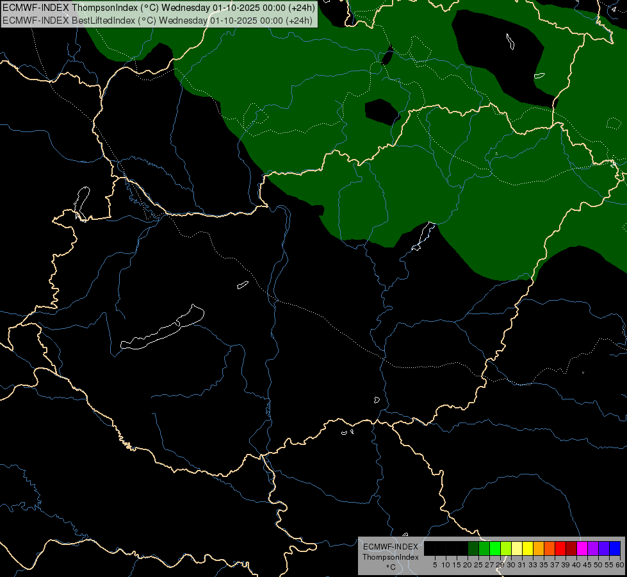Click the legend value 35

(x=544, y=565)
